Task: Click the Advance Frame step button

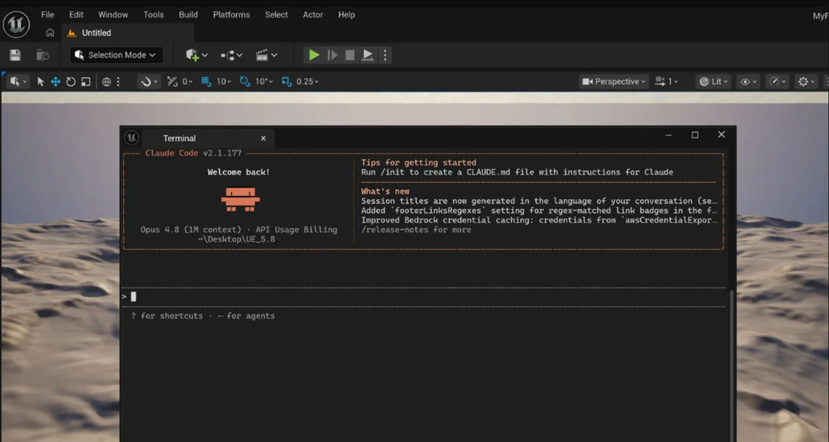Action: pyautogui.click(x=332, y=55)
